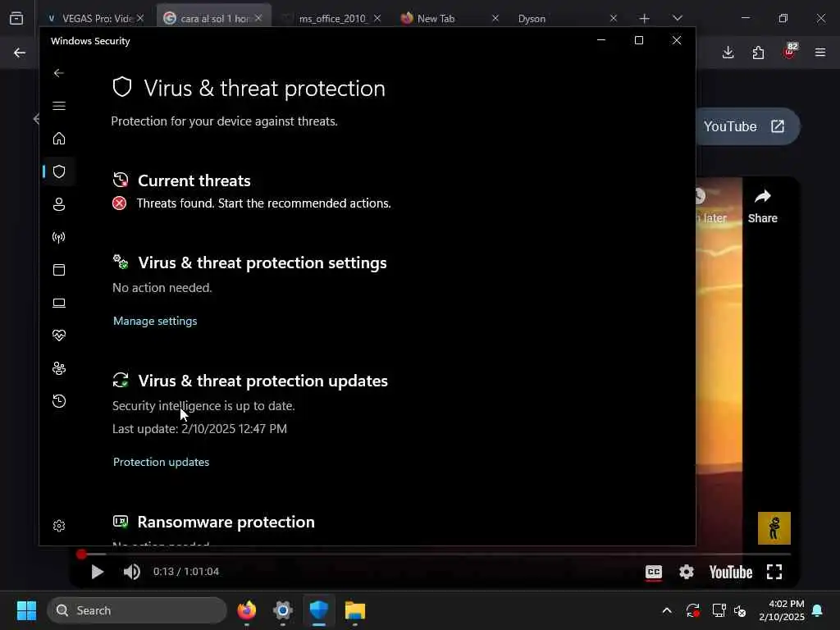Click the Current threats heading
This screenshot has width=840, height=630.
click(x=194, y=180)
